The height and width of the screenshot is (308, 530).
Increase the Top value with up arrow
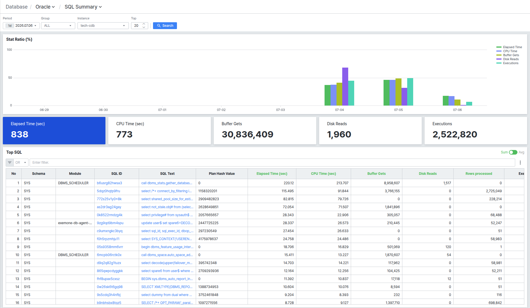tap(144, 24)
